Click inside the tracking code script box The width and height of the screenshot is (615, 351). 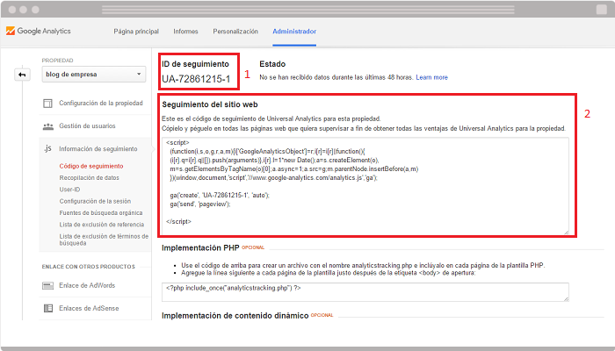(x=365, y=184)
